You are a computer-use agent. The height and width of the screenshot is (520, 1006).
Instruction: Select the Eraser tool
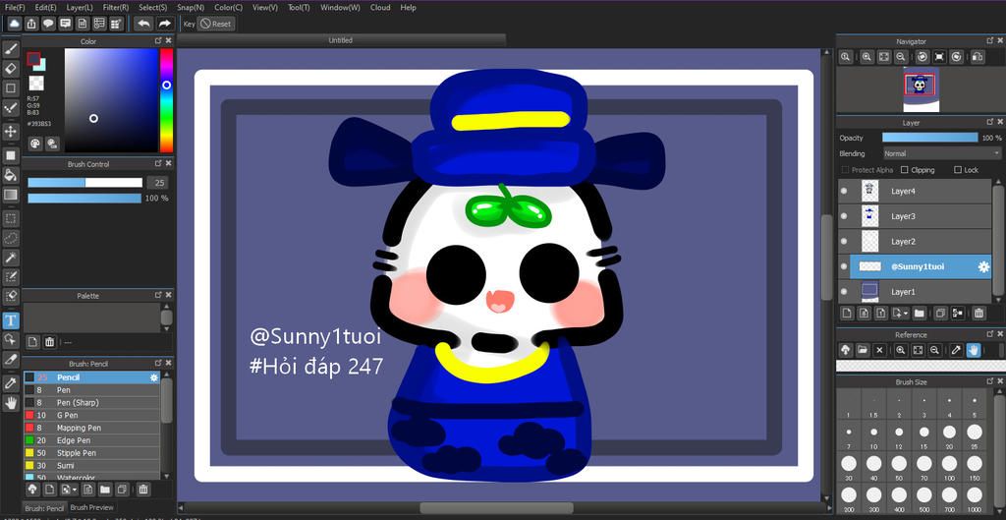click(x=10, y=68)
